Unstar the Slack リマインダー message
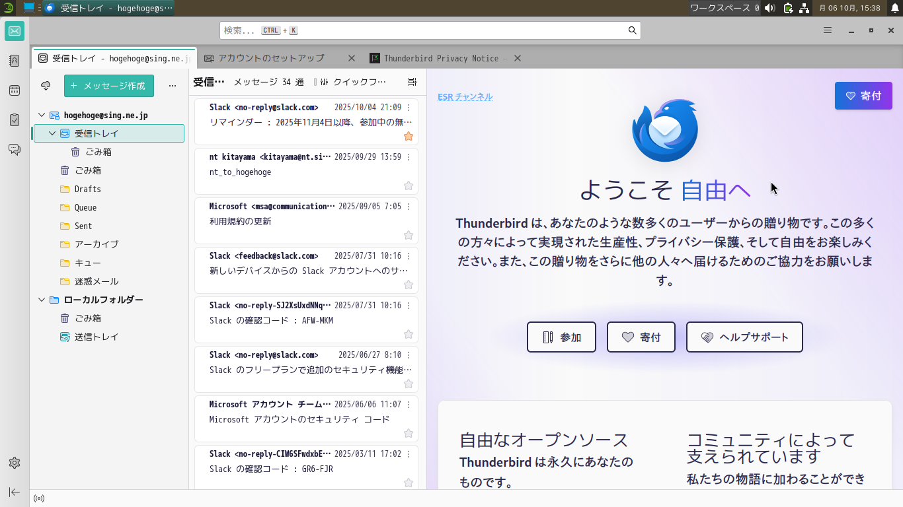 click(x=409, y=136)
